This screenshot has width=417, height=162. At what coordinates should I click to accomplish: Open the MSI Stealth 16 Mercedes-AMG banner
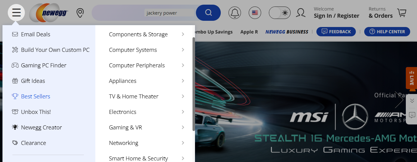tap(306, 102)
